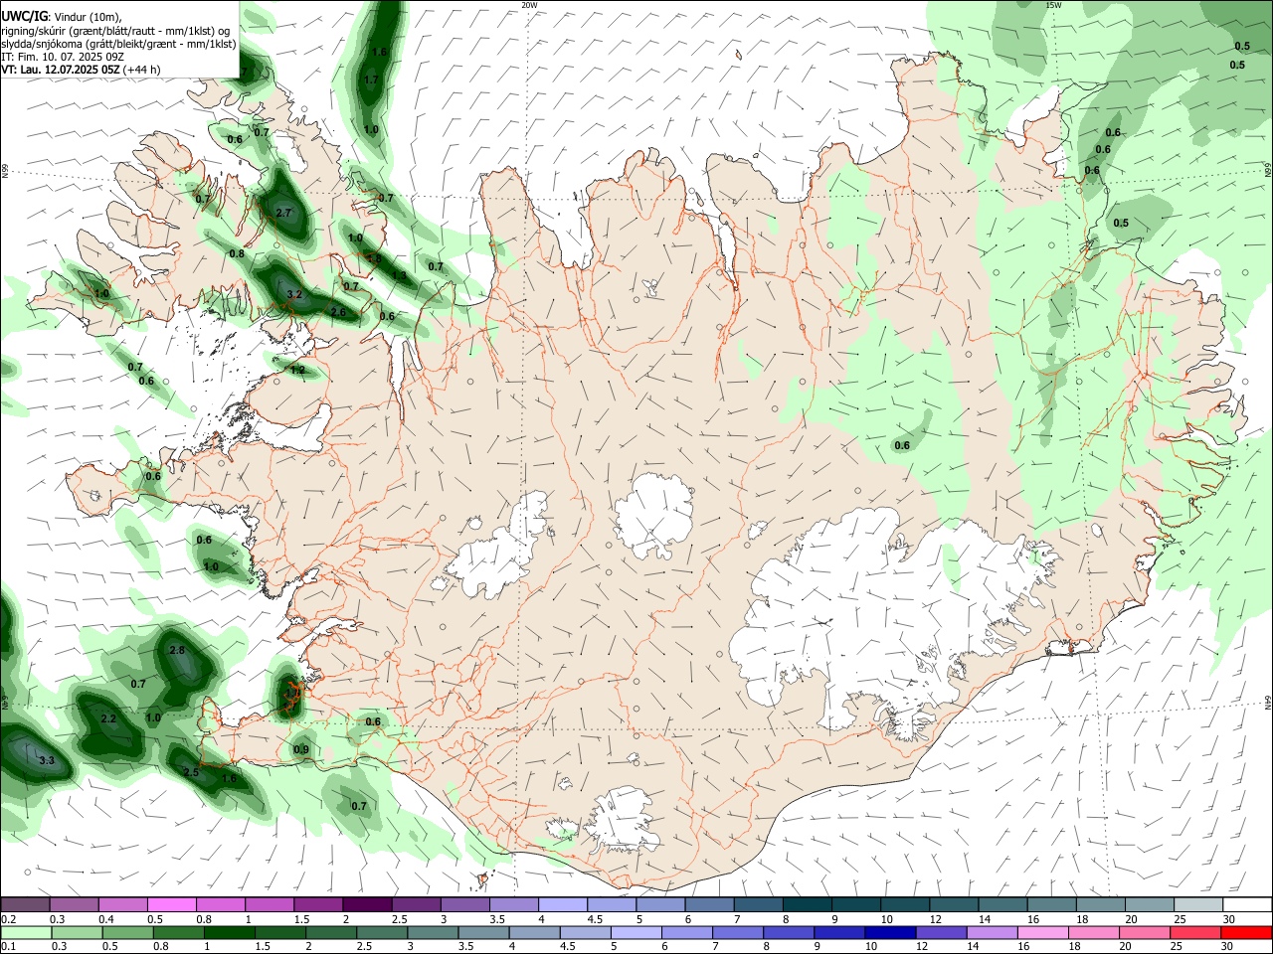Click the 0.9 precipitation value on the map
This screenshot has height=954, width=1273.
click(301, 750)
